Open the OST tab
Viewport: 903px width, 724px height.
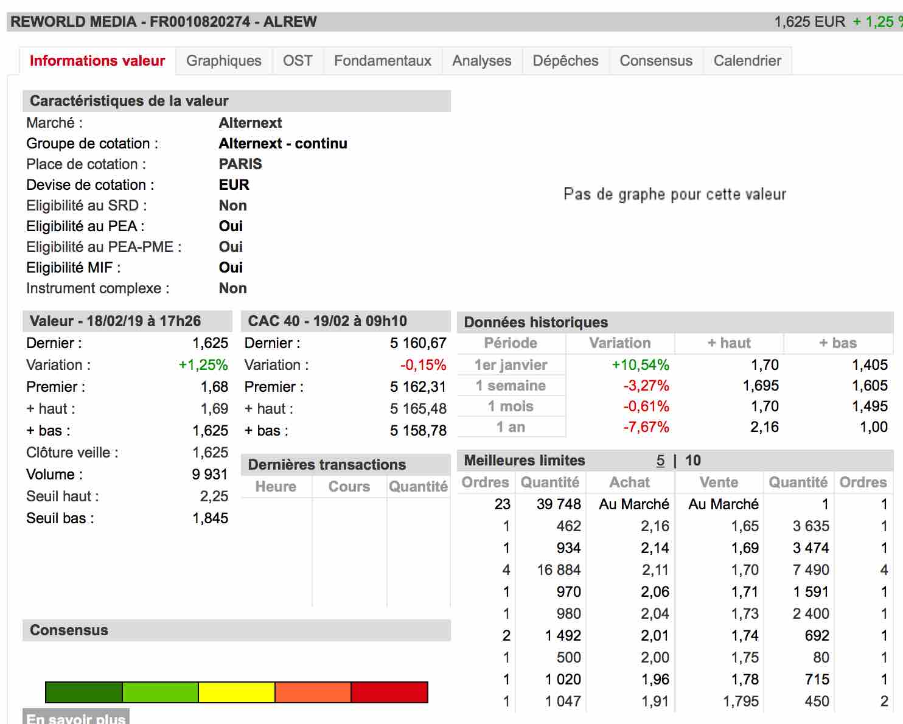tap(298, 61)
